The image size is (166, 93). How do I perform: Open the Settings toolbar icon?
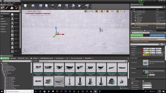pos(53,6)
